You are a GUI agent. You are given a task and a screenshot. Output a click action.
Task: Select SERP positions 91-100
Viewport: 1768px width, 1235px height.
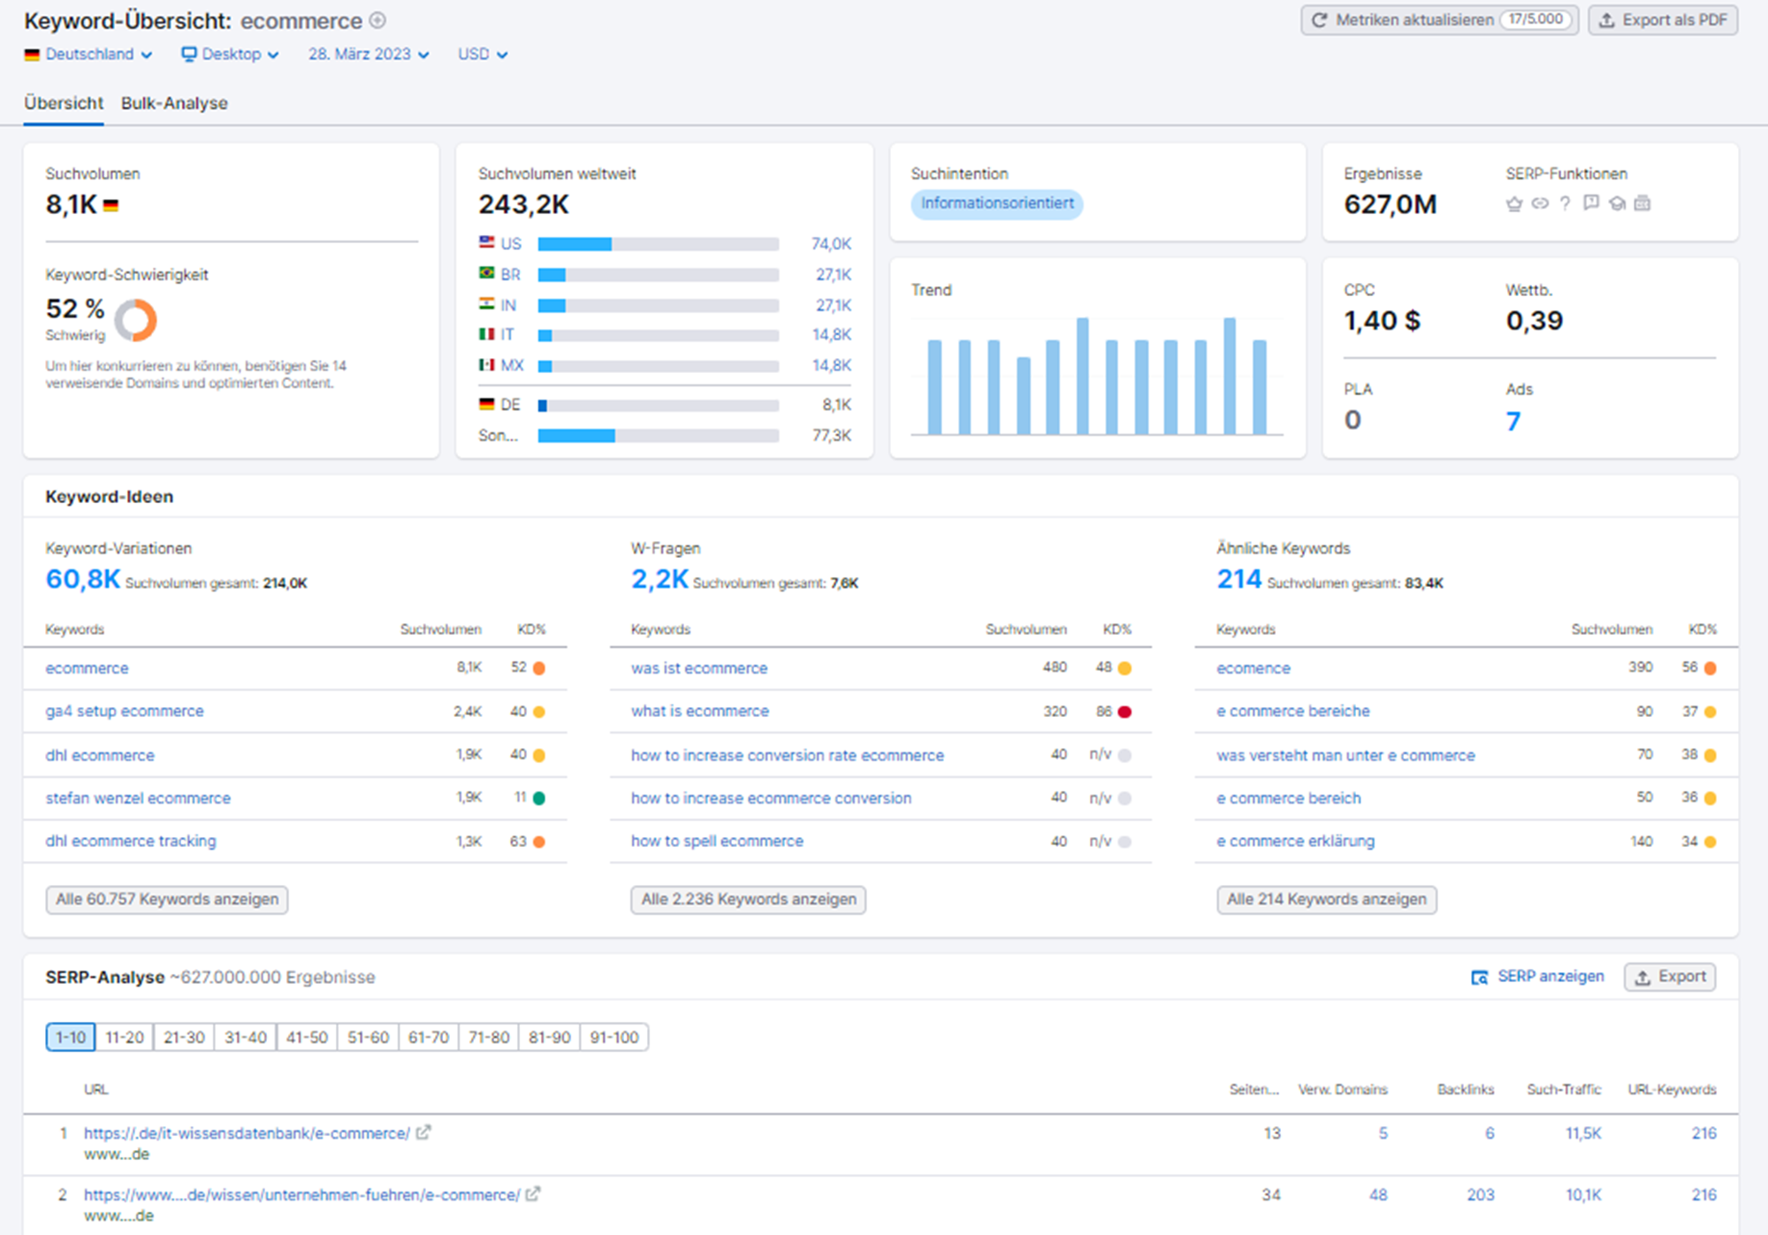614,1037
